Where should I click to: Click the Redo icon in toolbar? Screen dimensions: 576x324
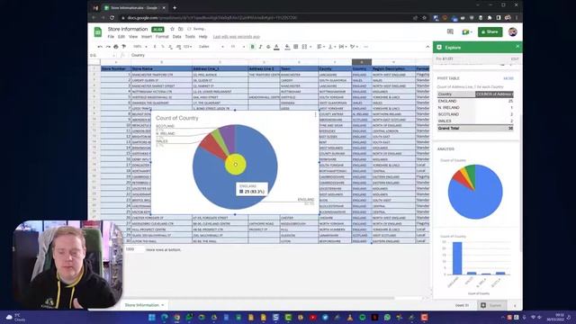coord(108,47)
